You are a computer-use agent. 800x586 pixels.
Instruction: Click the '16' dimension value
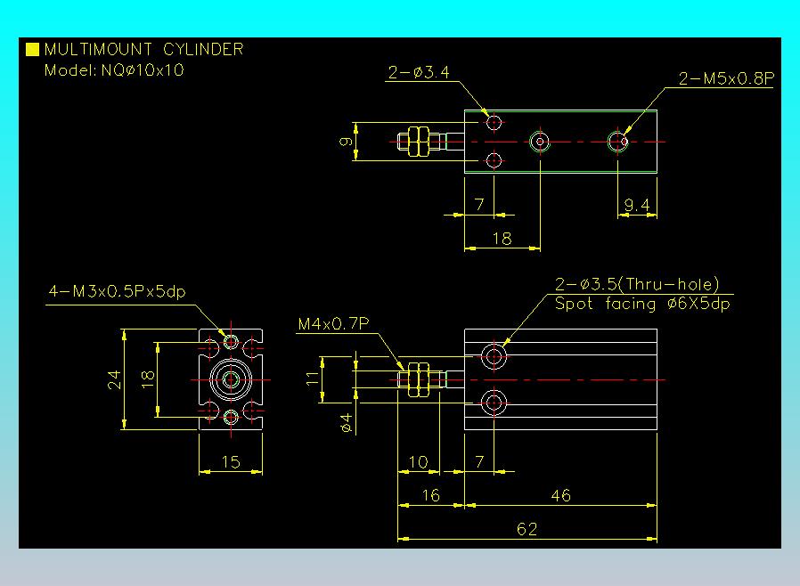pyautogui.click(x=431, y=495)
